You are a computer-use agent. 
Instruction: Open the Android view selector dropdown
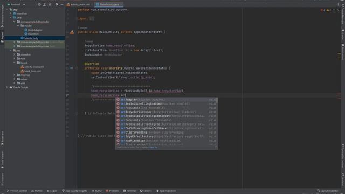pyautogui.click(x=16, y=4)
